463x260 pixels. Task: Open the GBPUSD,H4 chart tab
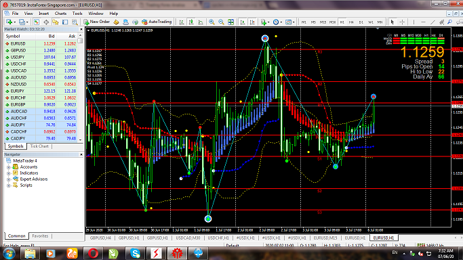(100, 238)
